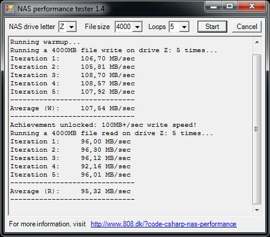Screen dimensions: 270x237
Task: Open the File size dropdown arrow
Action: click(138, 27)
